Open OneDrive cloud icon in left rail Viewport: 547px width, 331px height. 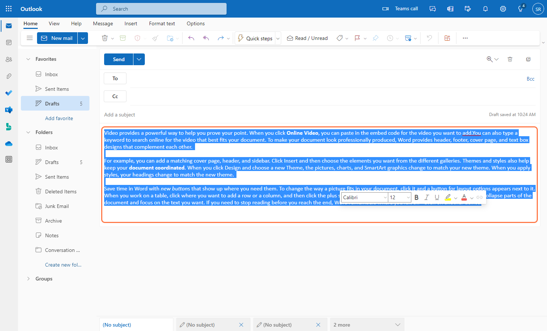click(x=9, y=144)
